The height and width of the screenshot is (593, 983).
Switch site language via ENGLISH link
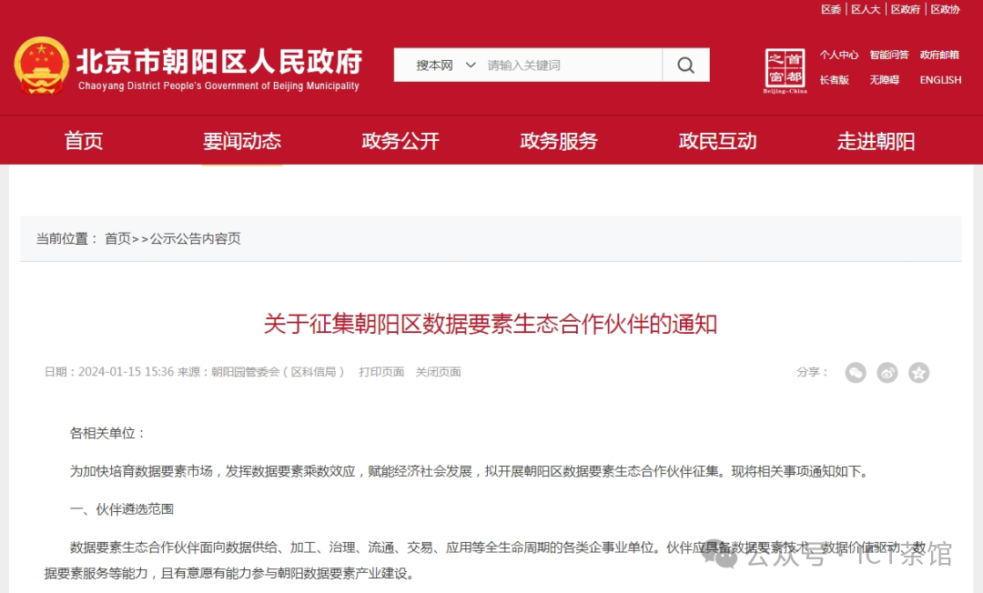[940, 80]
